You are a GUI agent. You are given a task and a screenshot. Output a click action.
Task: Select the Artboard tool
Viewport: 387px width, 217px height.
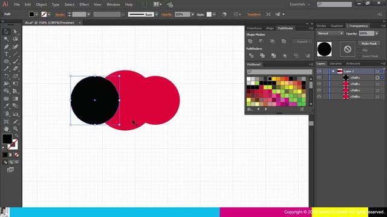point(7,122)
